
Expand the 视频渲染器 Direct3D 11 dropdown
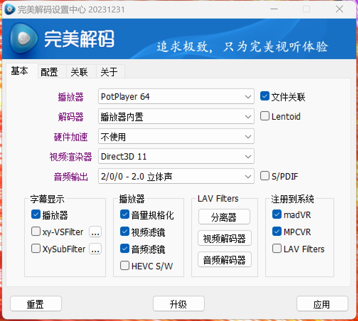coord(176,156)
